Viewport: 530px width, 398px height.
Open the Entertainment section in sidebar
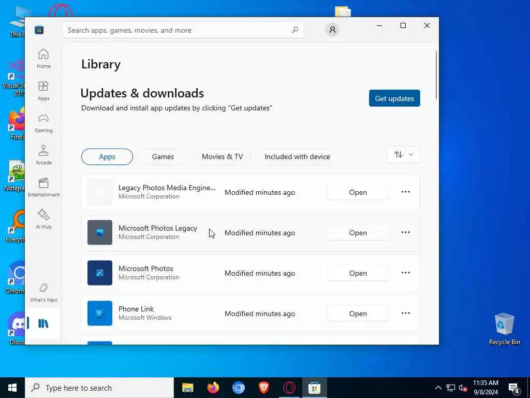[43, 187]
